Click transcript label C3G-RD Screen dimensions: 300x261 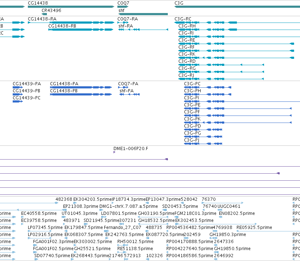(187, 61)
